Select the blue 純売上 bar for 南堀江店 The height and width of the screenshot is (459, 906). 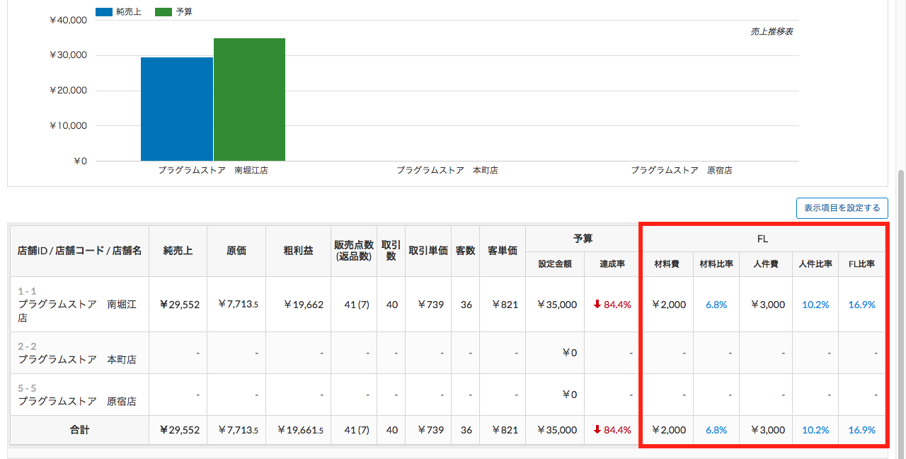pos(177,109)
